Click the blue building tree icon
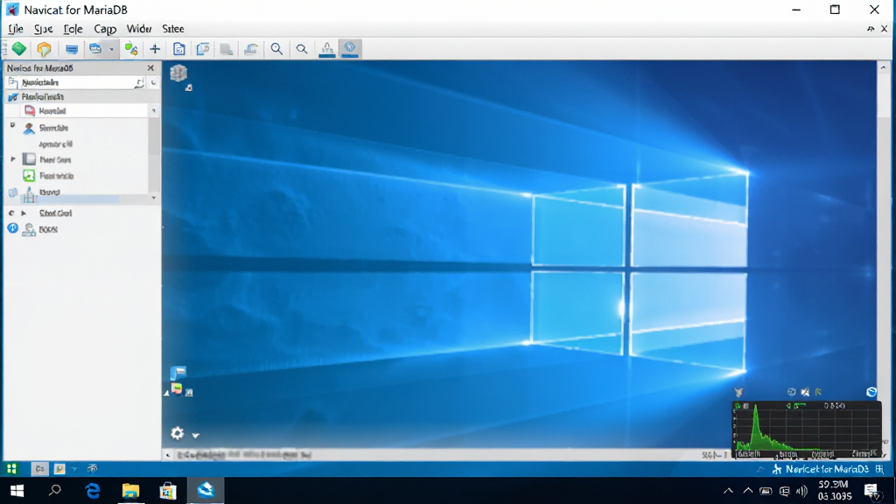The image size is (896, 504). click(29, 195)
